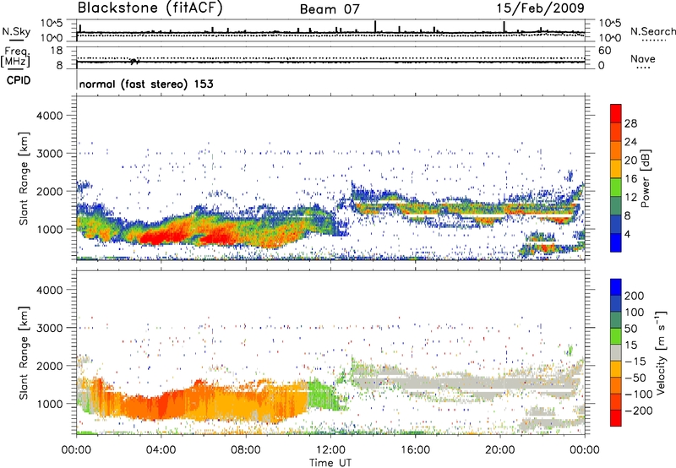Click the '60' Nave axis tick value

coord(604,51)
